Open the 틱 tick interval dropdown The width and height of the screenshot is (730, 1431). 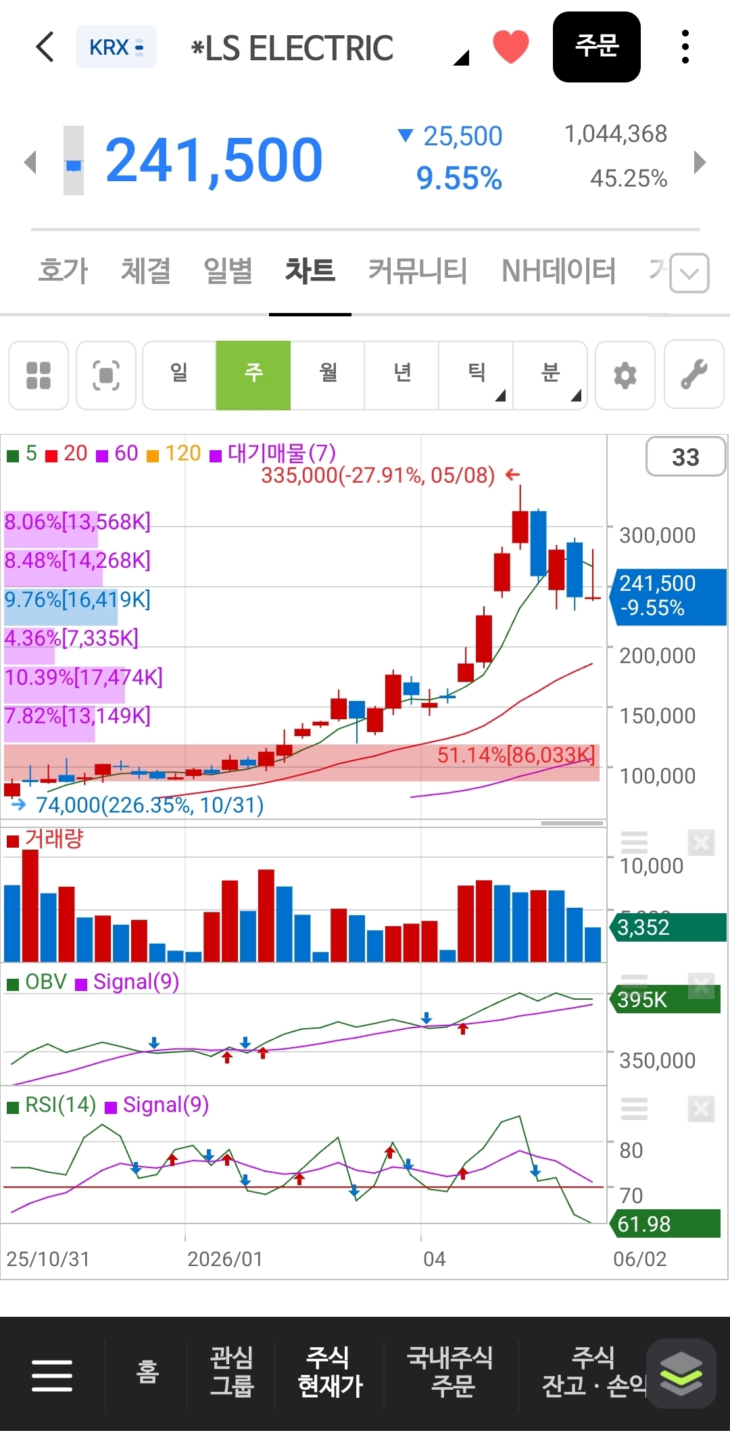[477, 375]
